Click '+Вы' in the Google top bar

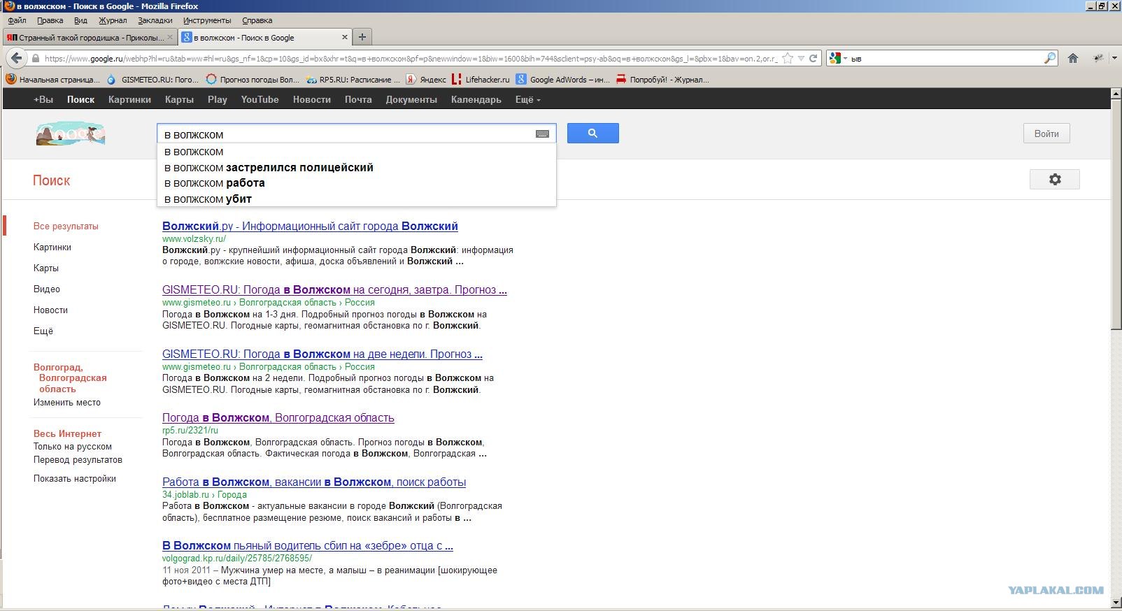pos(43,100)
